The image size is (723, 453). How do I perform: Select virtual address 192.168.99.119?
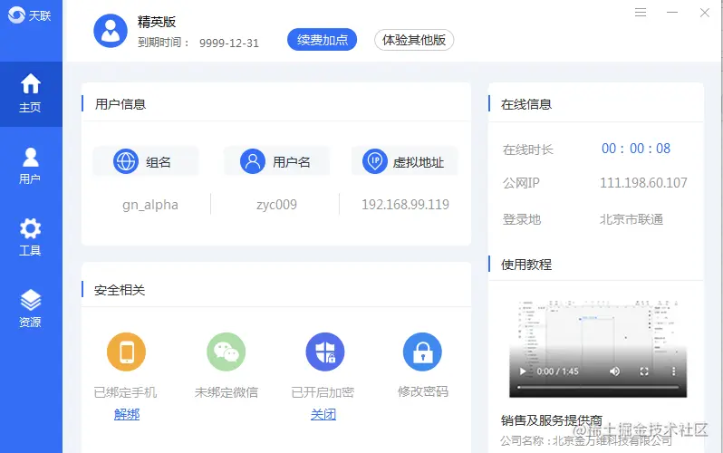(405, 205)
